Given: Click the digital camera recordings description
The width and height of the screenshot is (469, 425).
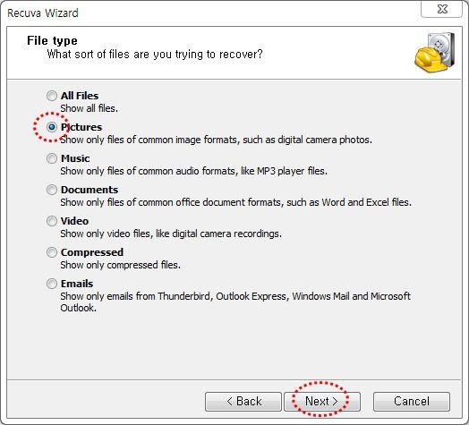Looking at the screenshot, I should pyautogui.click(x=171, y=234).
